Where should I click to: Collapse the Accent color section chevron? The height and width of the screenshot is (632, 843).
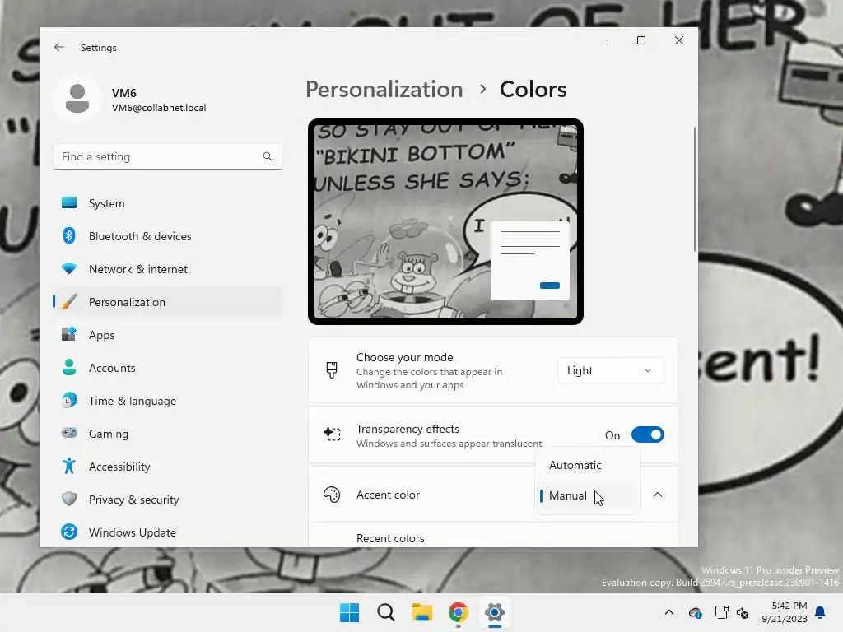(x=658, y=495)
